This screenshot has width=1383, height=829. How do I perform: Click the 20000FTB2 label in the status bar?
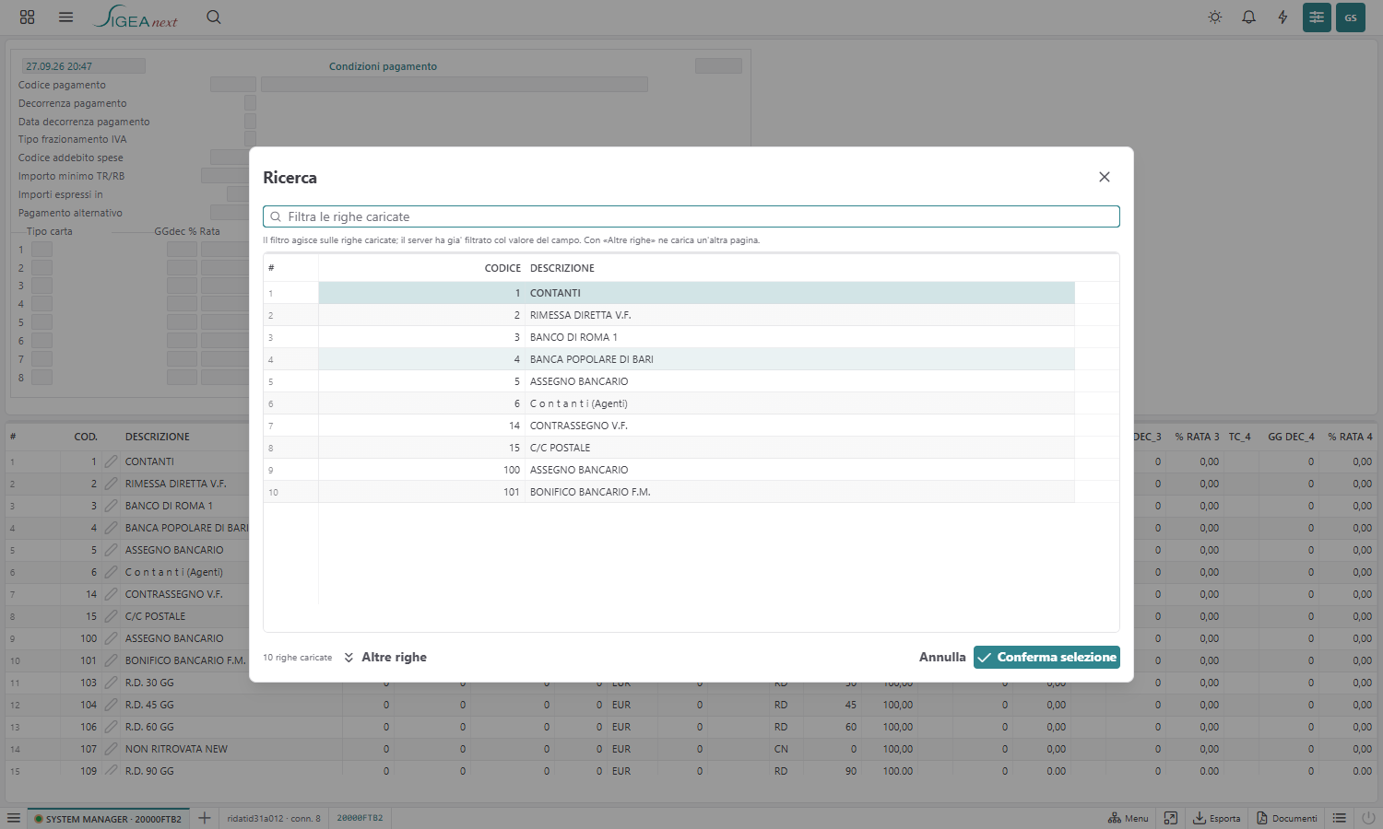pyautogui.click(x=360, y=818)
